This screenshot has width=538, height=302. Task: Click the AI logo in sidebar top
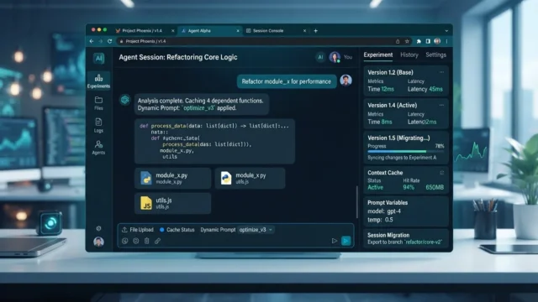tap(99, 58)
